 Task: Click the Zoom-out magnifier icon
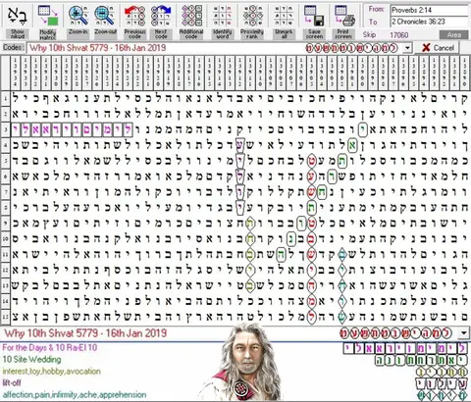[x=104, y=16]
